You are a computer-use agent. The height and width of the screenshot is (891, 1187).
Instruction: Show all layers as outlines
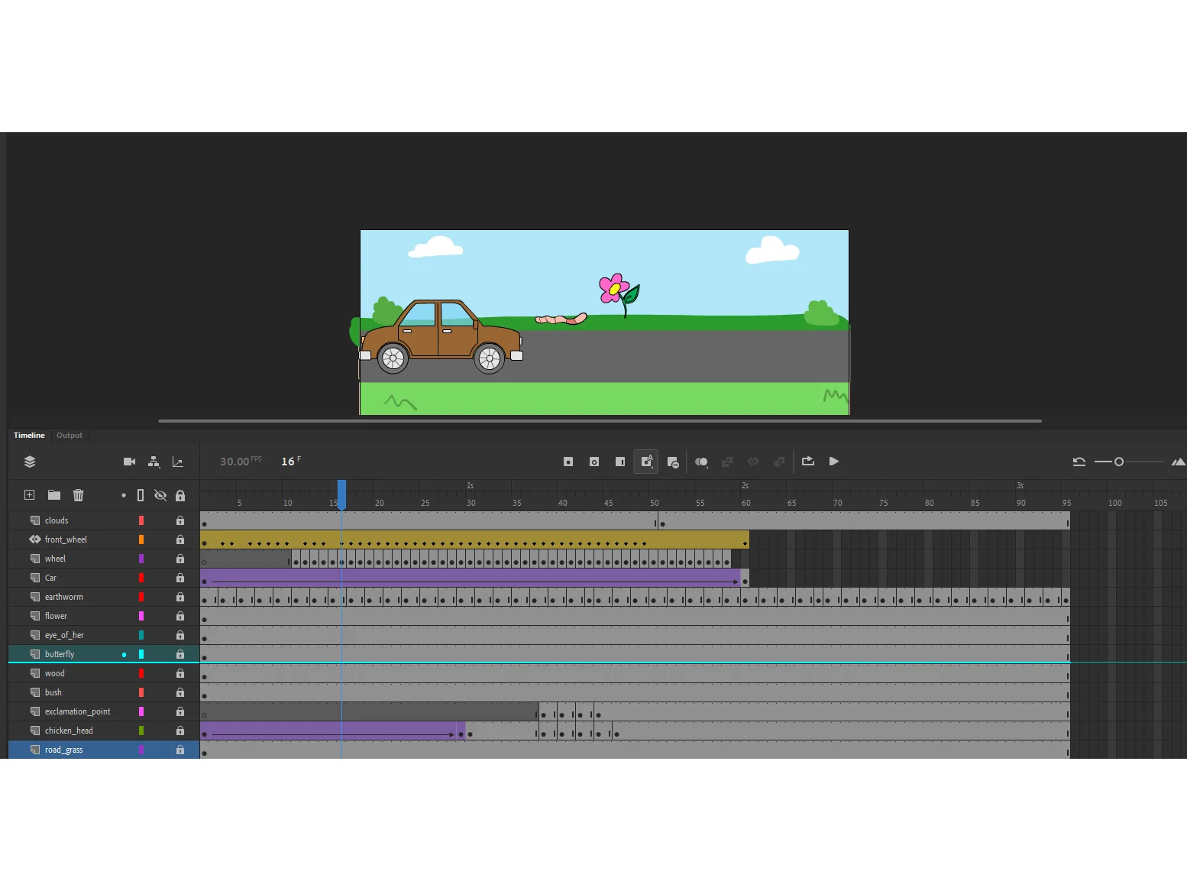click(x=141, y=495)
